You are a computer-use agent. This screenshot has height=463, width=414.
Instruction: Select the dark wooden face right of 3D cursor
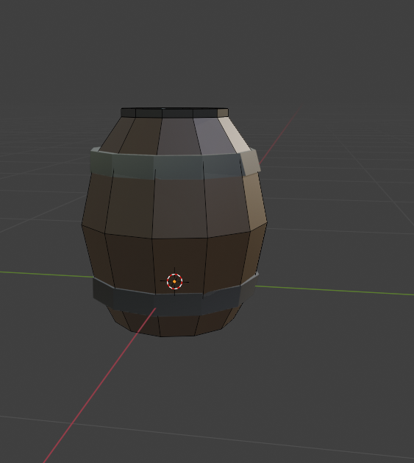[226, 260]
